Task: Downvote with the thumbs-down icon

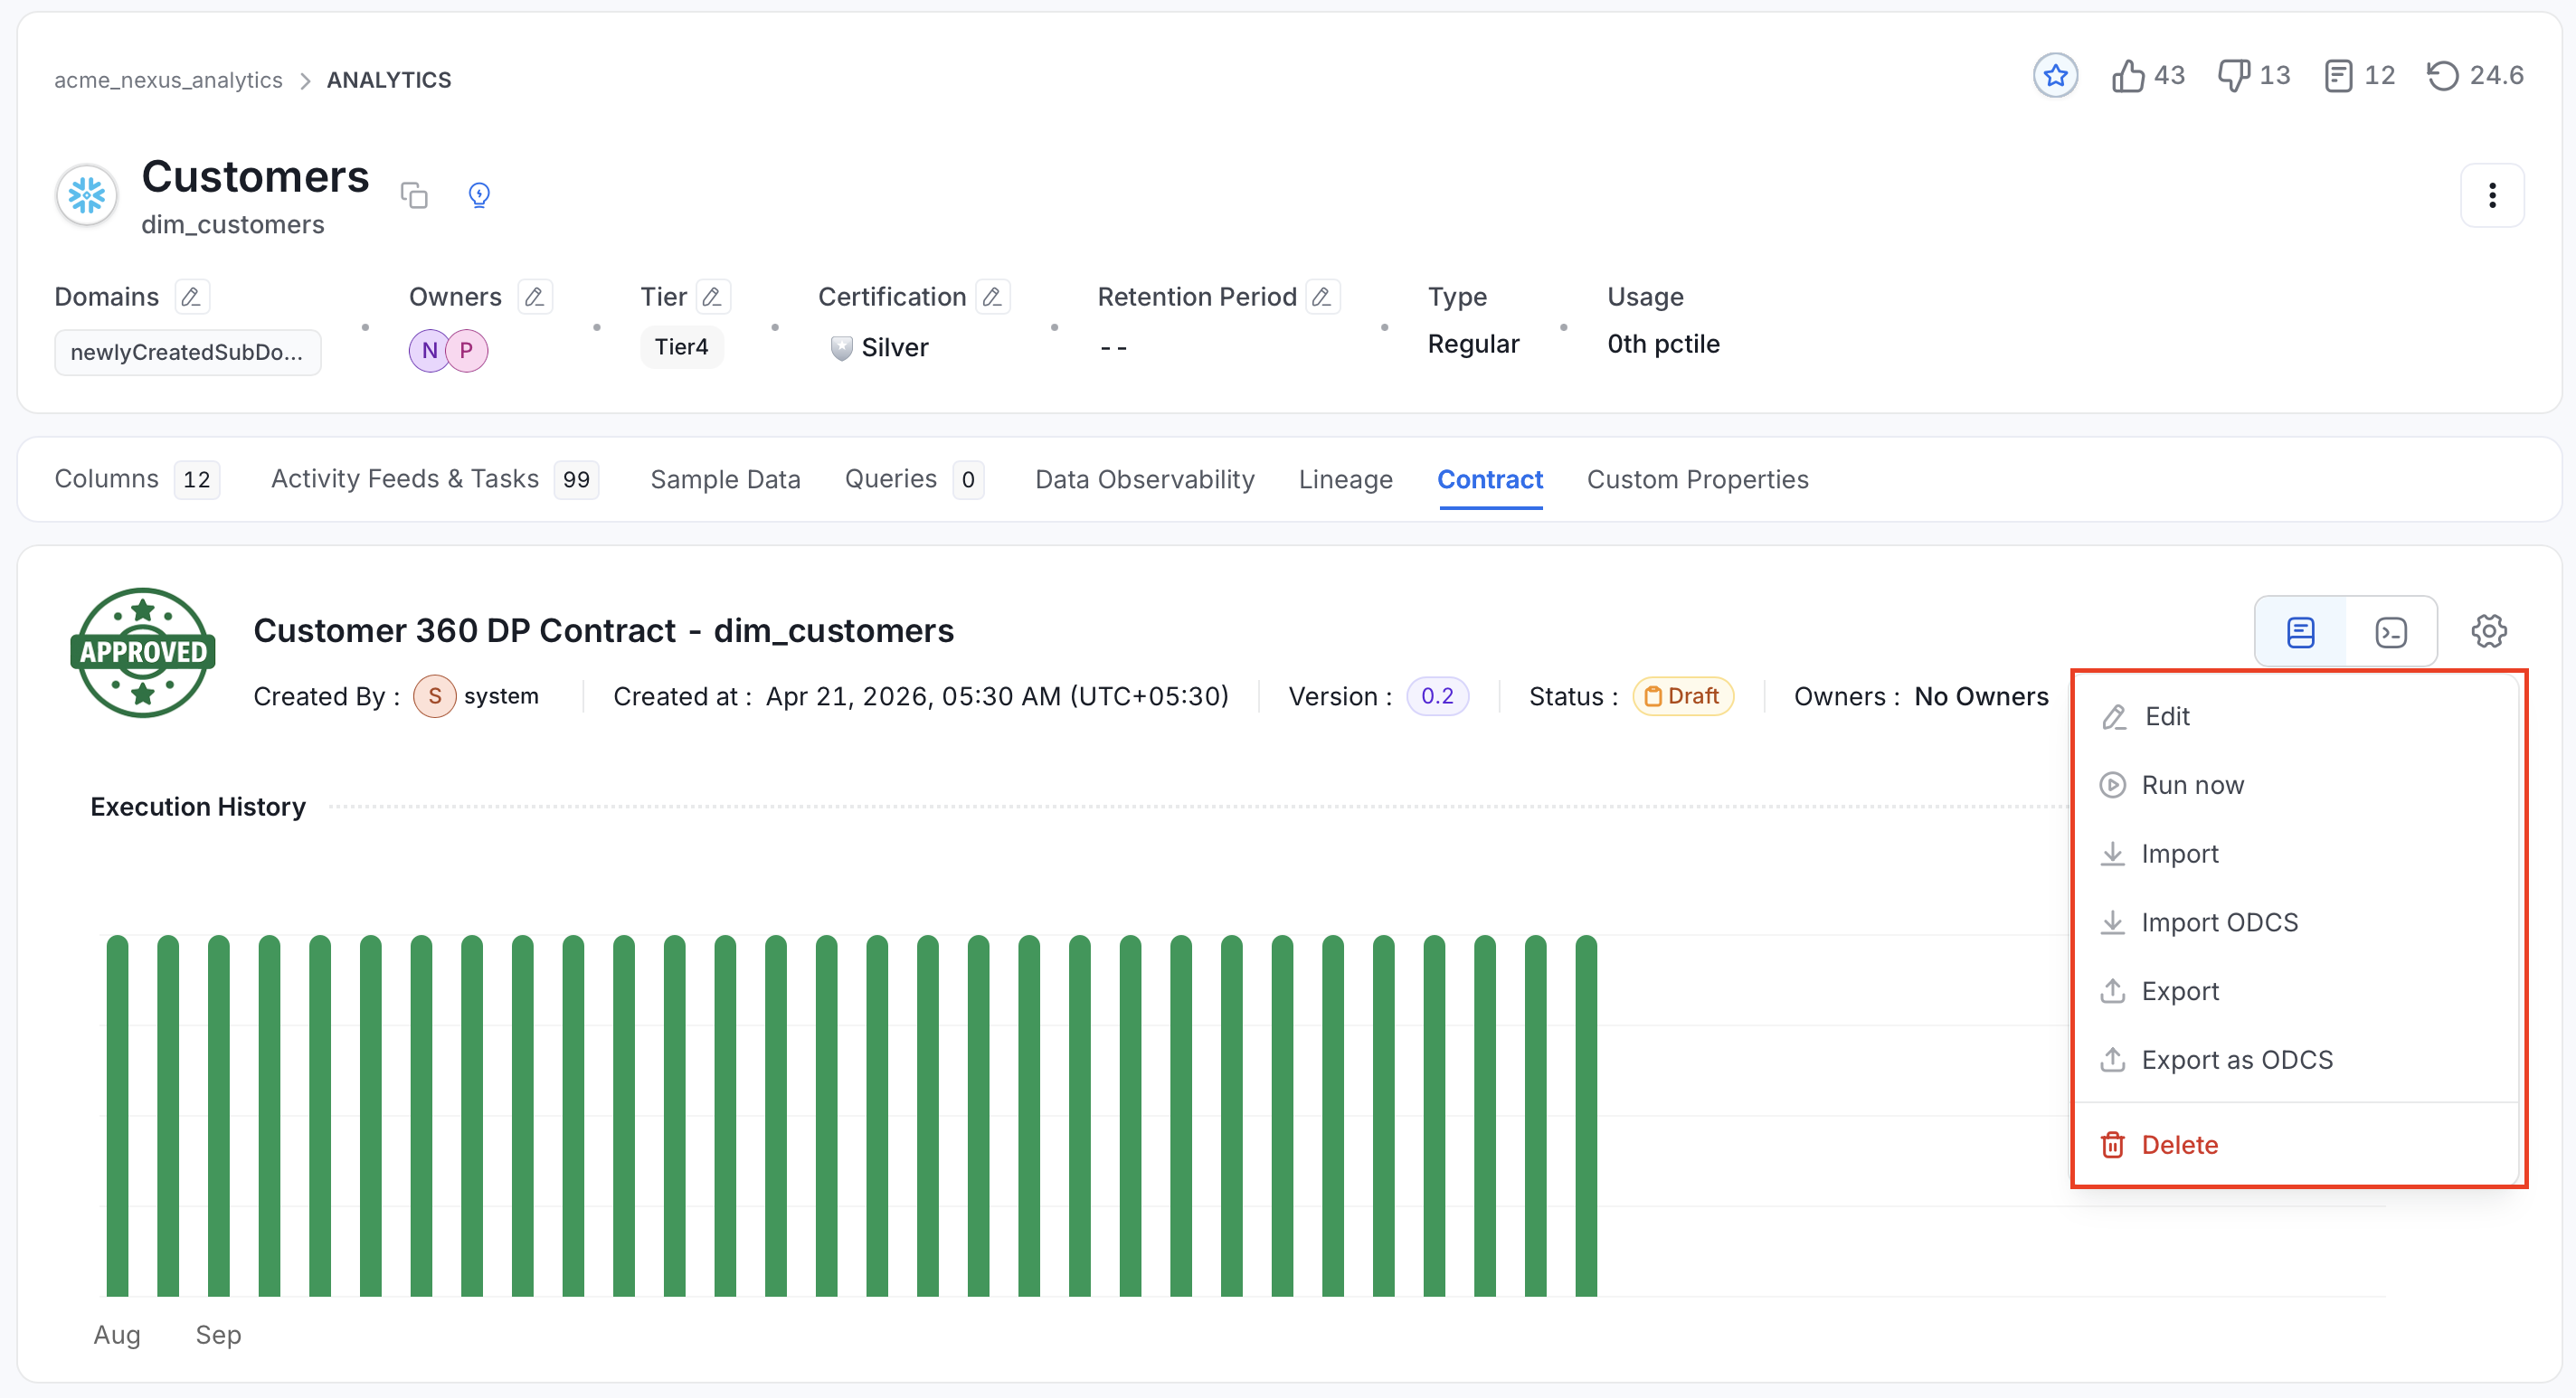Action: (x=2233, y=75)
